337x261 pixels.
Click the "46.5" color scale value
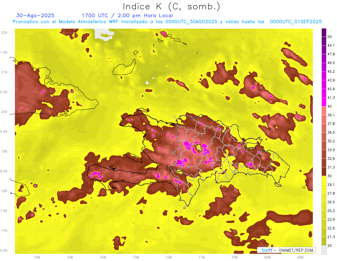tap(331, 63)
